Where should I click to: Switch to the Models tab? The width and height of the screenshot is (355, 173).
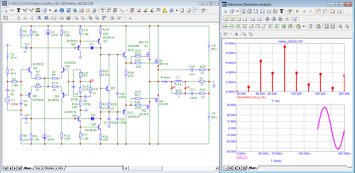pos(49,168)
